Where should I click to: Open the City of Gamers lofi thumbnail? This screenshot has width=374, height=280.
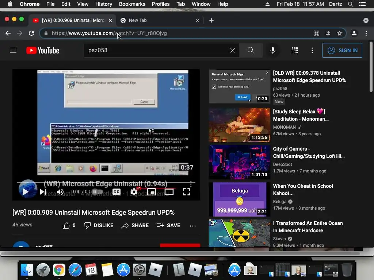(x=240, y=162)
